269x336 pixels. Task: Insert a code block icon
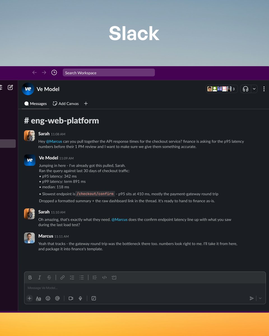pos(114,277)
